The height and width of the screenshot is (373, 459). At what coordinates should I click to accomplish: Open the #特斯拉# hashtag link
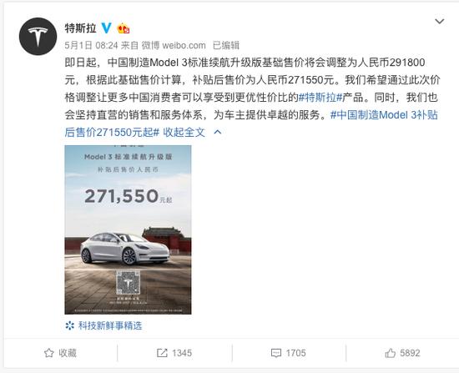[320, 98]
